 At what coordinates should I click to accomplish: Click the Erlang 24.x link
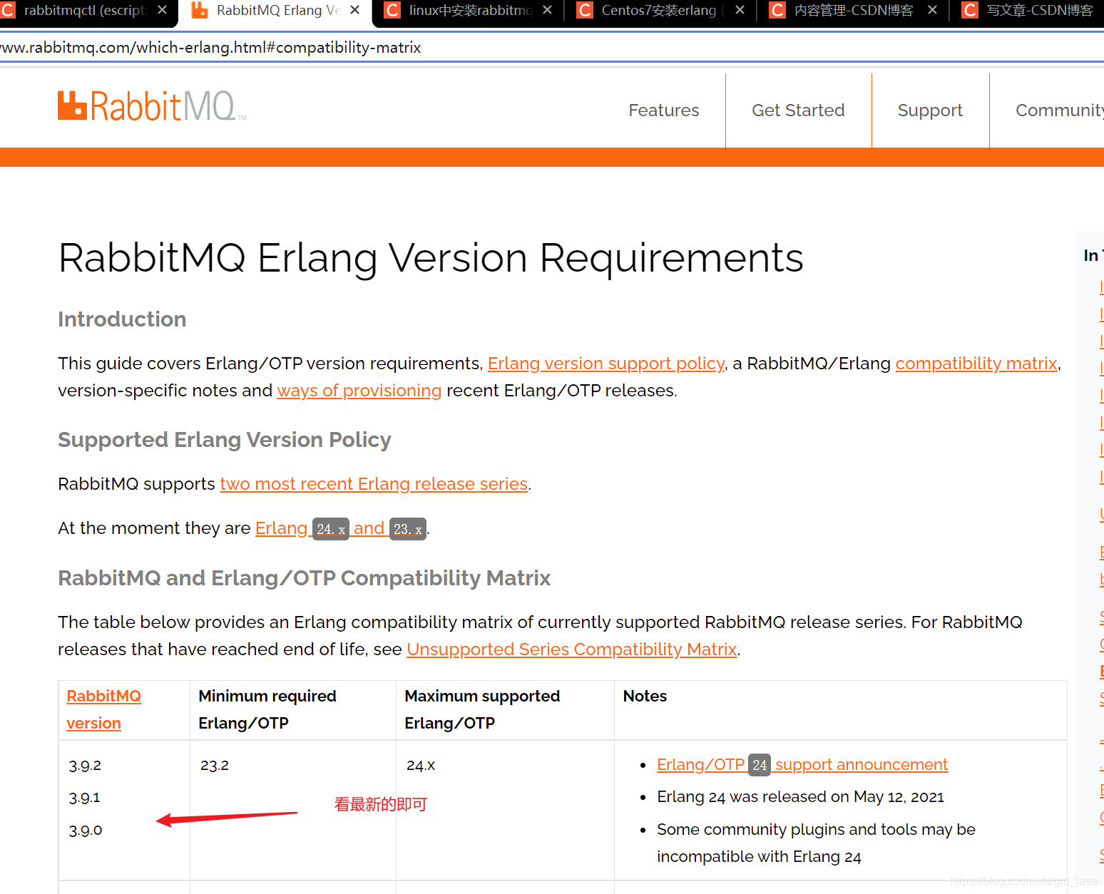[x=302, y=528]
